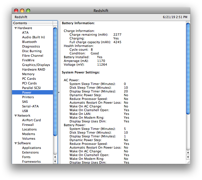Open Parallel SCSI entry
The width and height of the screenshot is (202, 180).
(31, 88)
